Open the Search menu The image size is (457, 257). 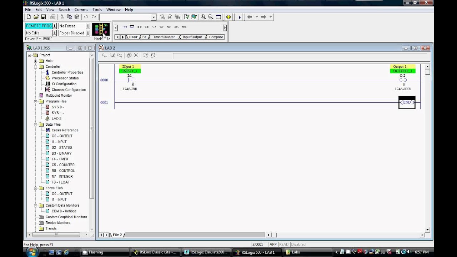tap(64, 10)
